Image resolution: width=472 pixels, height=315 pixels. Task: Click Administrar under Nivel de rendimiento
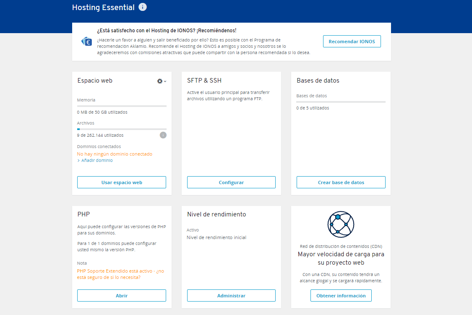click(x=231, y=295)
